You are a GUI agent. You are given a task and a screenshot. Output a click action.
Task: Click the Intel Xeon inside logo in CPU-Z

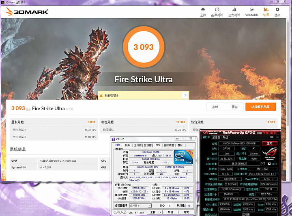point(183,157)
